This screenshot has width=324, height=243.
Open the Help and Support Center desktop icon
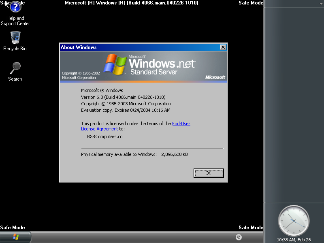(15, 14)
